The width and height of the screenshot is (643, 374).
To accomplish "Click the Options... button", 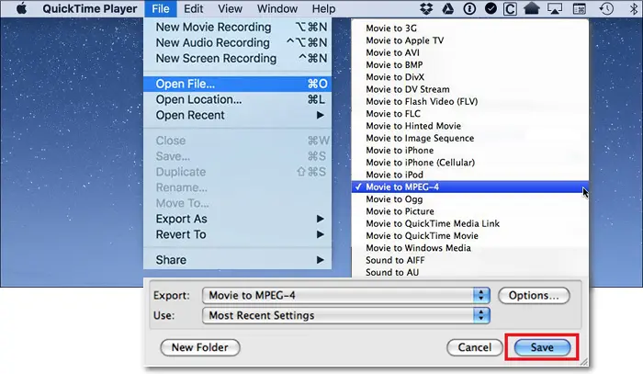I will [x=534, y=295].
